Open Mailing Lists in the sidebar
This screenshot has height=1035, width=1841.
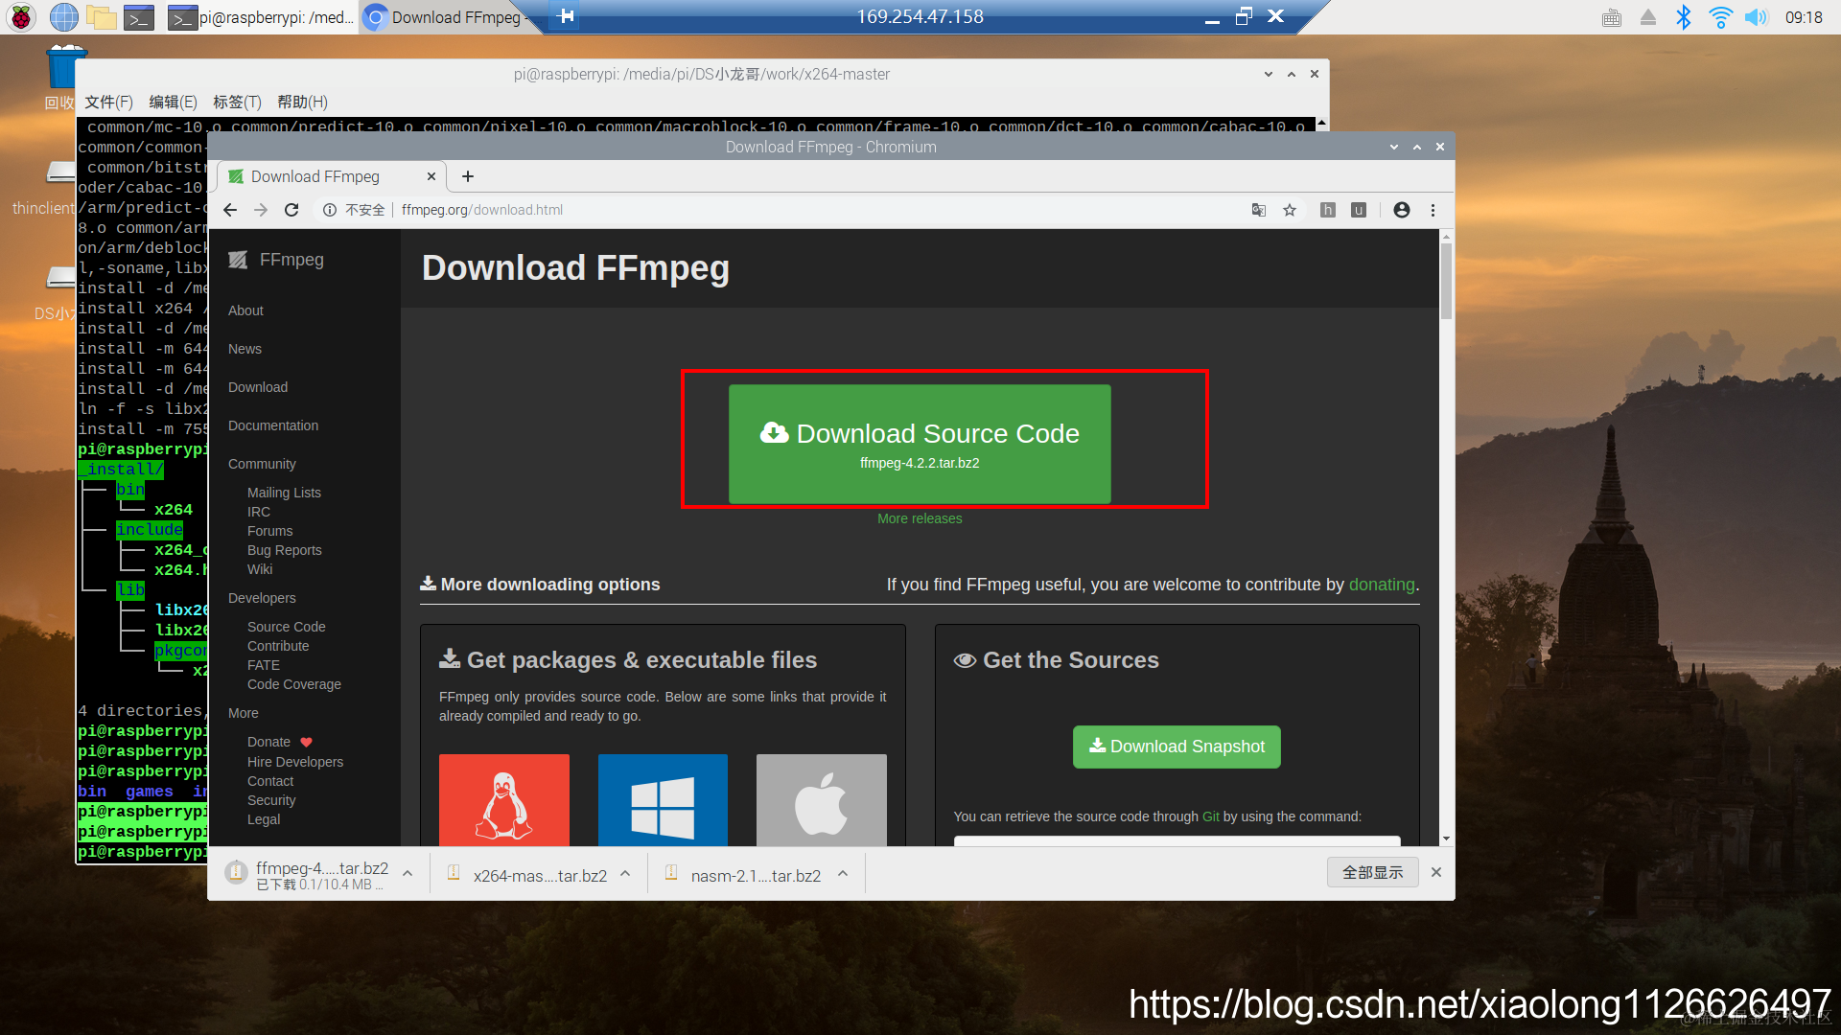(284, 493)
